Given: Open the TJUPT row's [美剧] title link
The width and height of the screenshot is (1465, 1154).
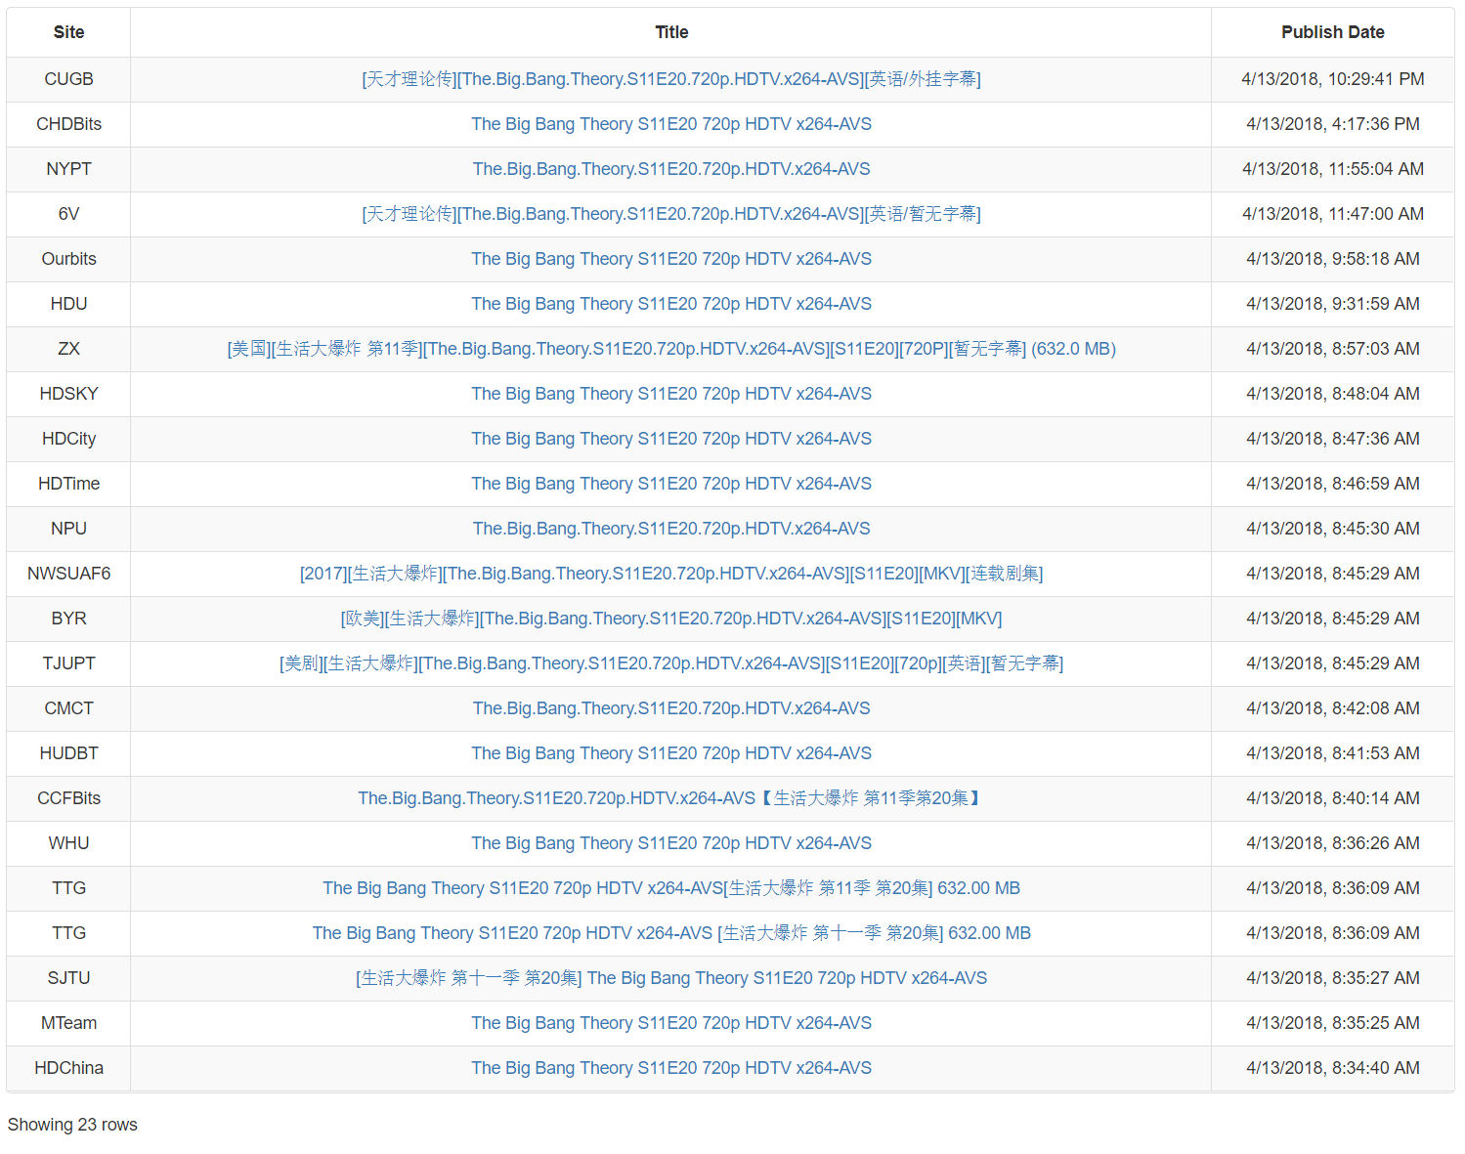Looking at the screenshot, I should tap(671, 663).
